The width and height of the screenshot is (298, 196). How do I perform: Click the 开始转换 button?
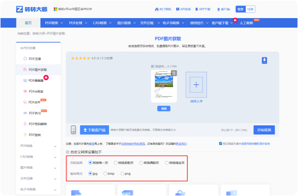[x=264, y=130]
